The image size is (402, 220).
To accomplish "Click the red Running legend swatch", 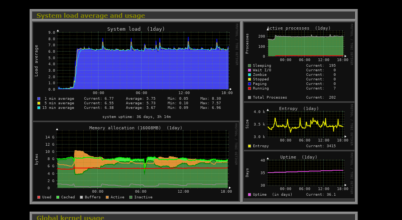I will coord(249,88).
